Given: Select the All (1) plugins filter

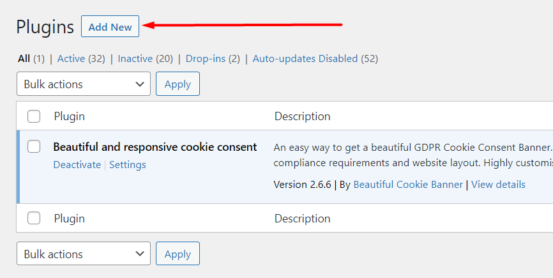Looking at the screenshot, I should coord(31,59).
